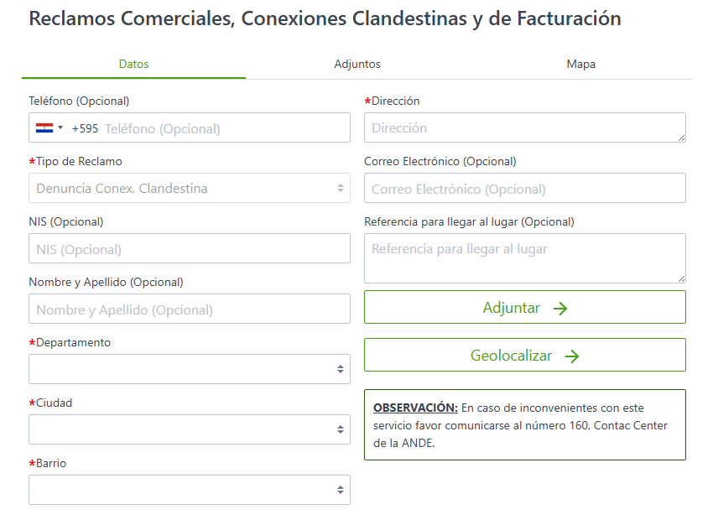
Task: Expand the Ciudad dropdown
Action: 189,429
